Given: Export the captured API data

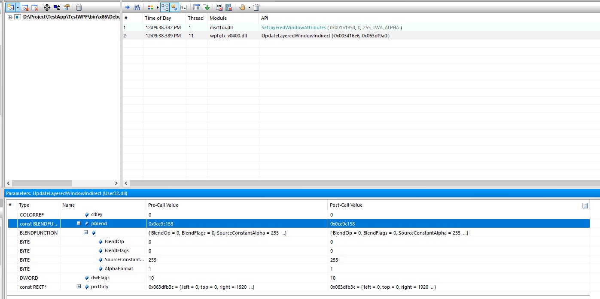Looking at the screenshot, I should pyautogui.click(x=207, y=7).
